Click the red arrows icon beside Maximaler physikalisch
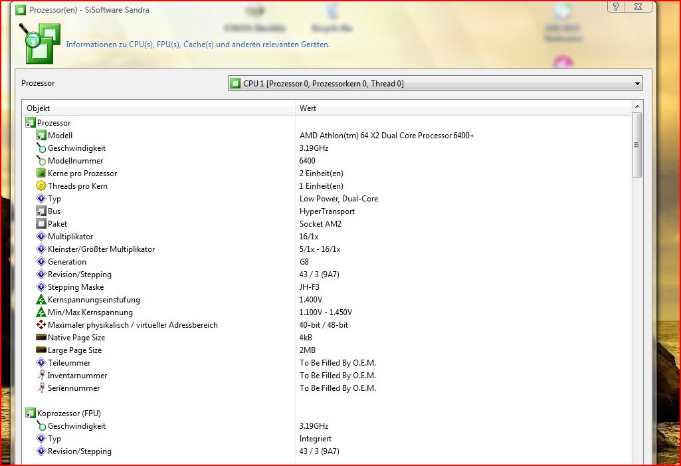The image size is (681, 466). coord(41,324)
